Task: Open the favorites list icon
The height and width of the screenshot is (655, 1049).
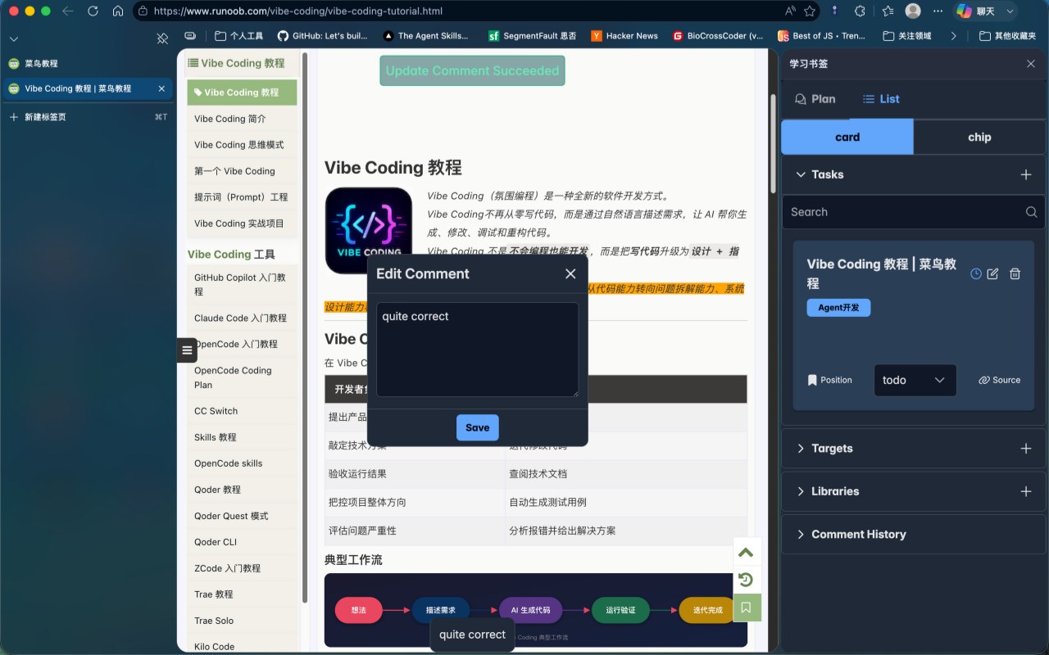Action: (x=888, y=11)
